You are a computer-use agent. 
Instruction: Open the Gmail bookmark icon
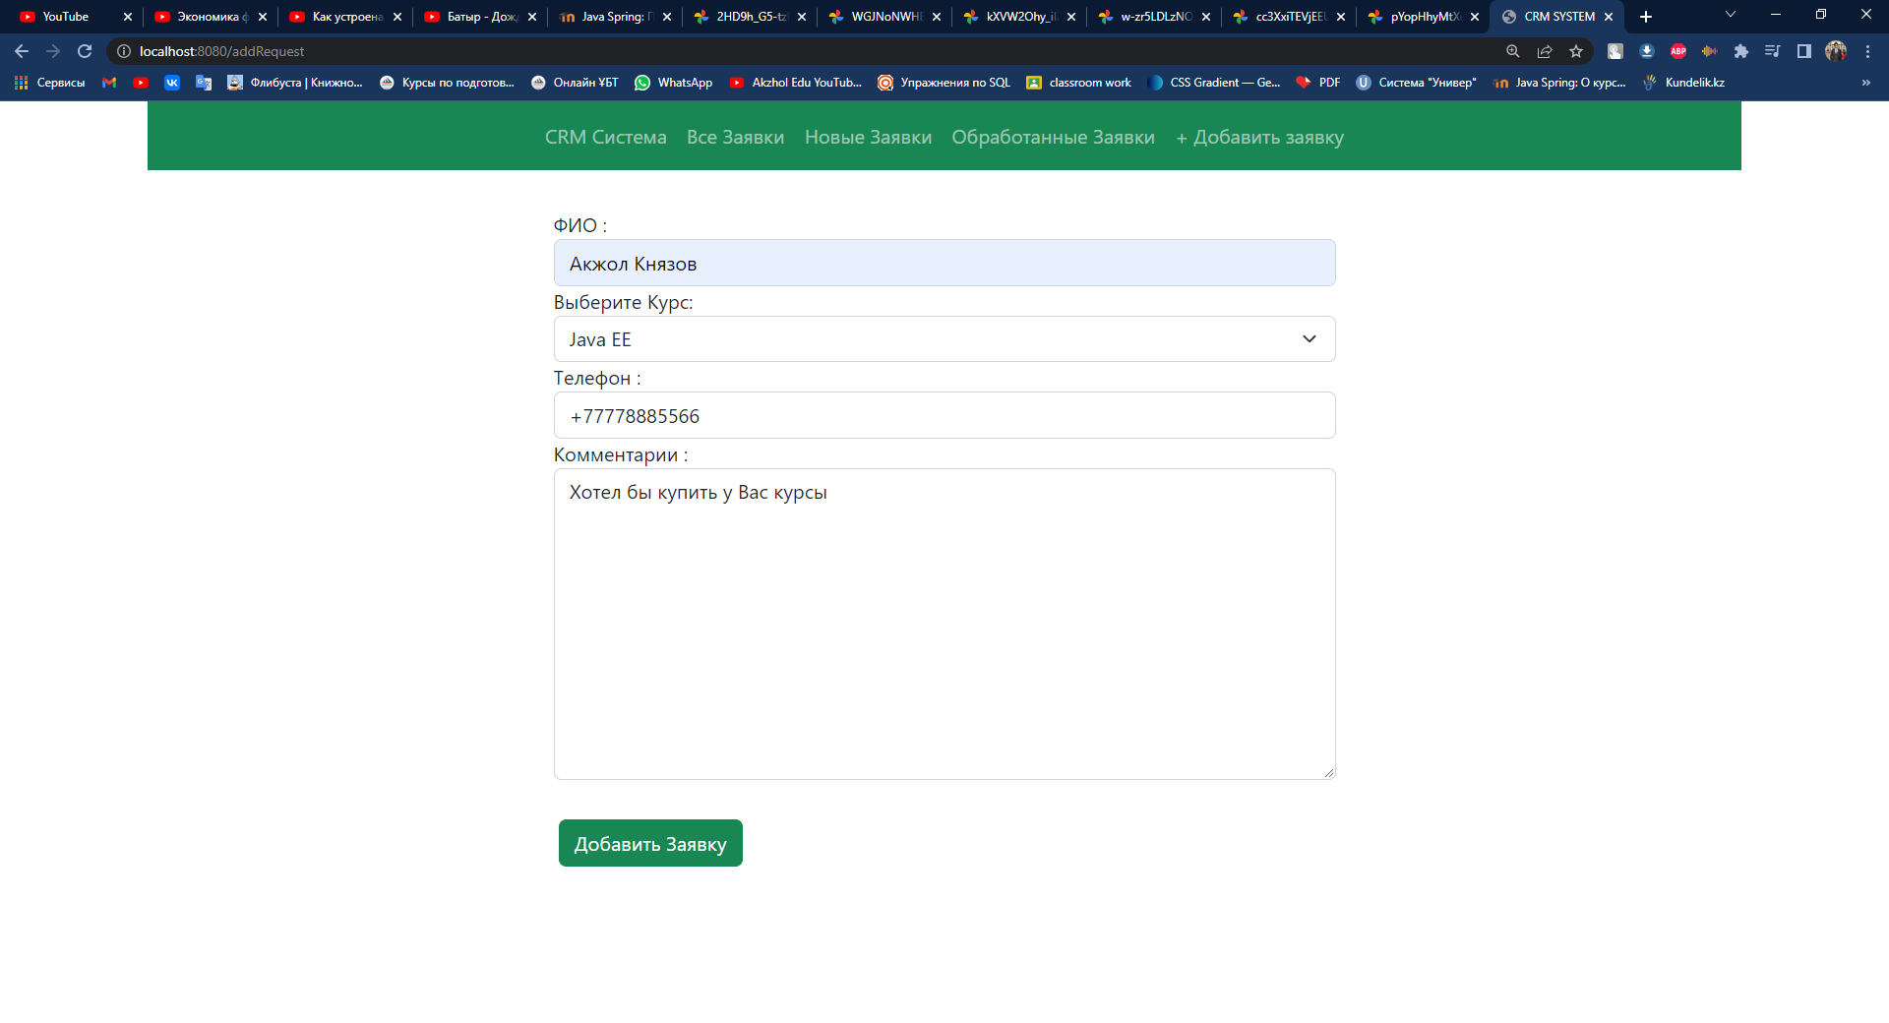click(109, 83)
